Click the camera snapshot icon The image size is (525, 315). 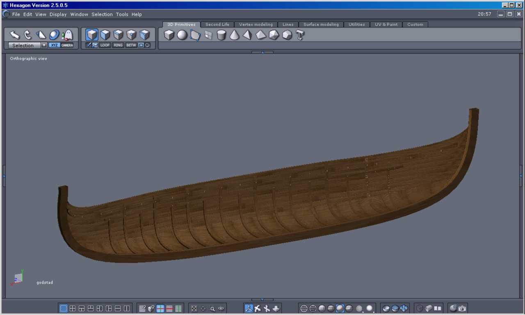click(462, 308)
